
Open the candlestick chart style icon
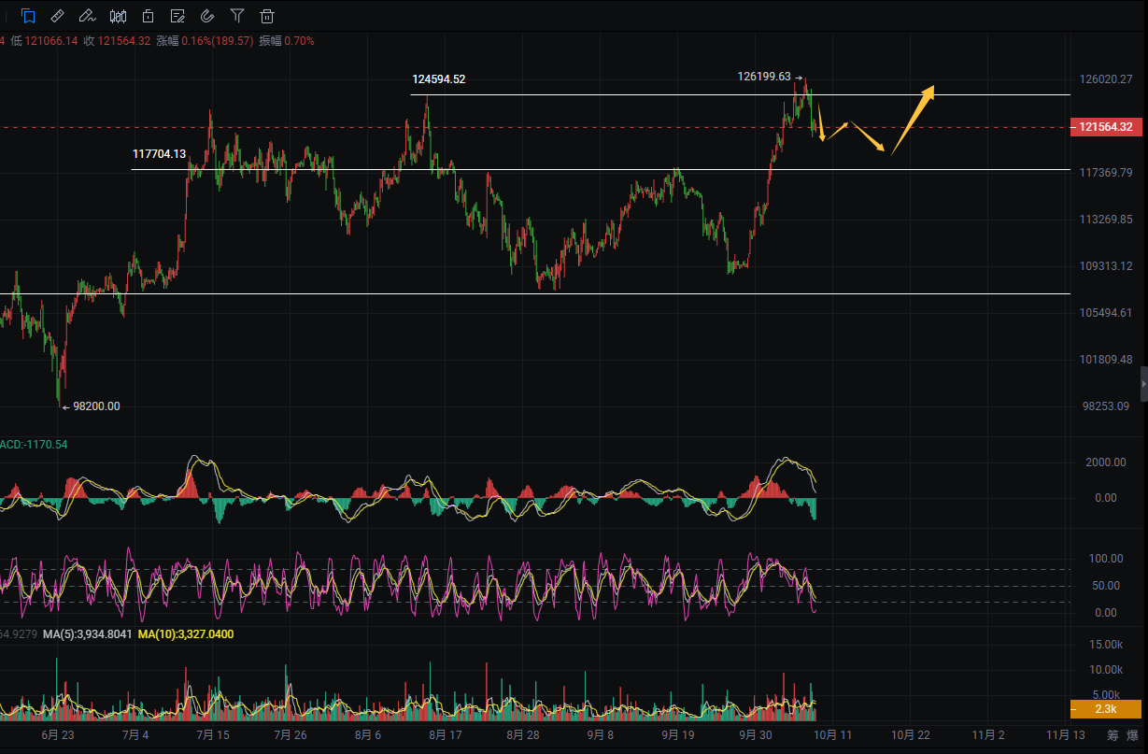(x=118, y=16)
